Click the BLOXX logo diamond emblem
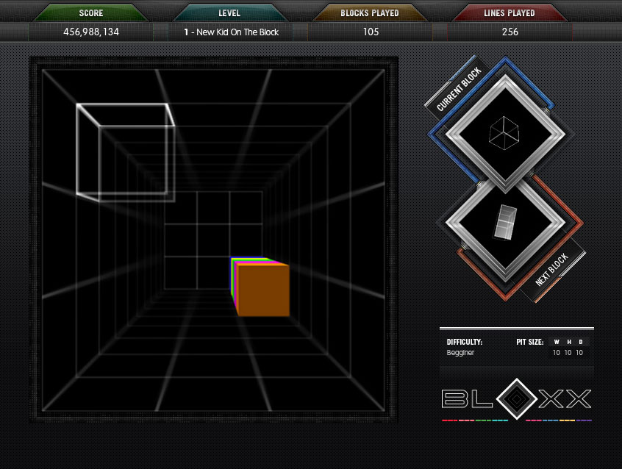 coord(516,398)
